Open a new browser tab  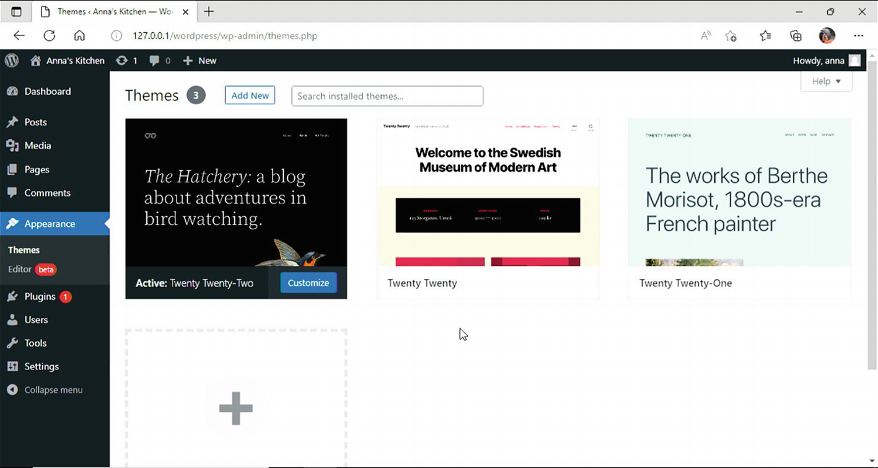pyautogui.click(x=209, y=11)
